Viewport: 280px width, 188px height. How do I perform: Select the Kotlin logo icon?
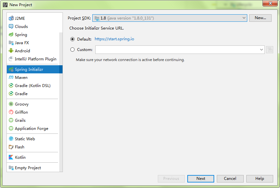click(11, 157)
